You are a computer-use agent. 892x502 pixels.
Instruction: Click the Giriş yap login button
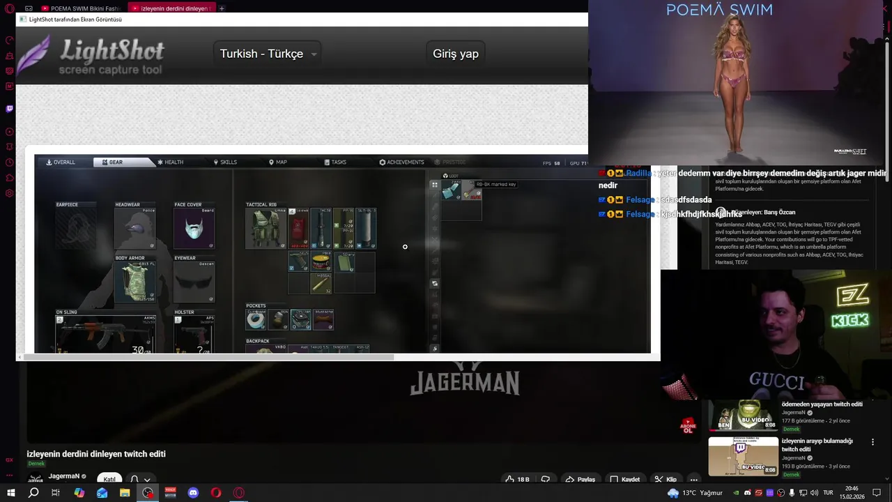(456, 54)
